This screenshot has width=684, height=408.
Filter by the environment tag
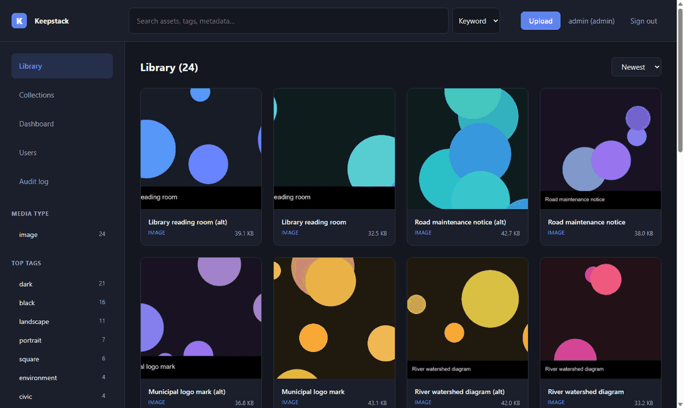[x=62, y=378]
